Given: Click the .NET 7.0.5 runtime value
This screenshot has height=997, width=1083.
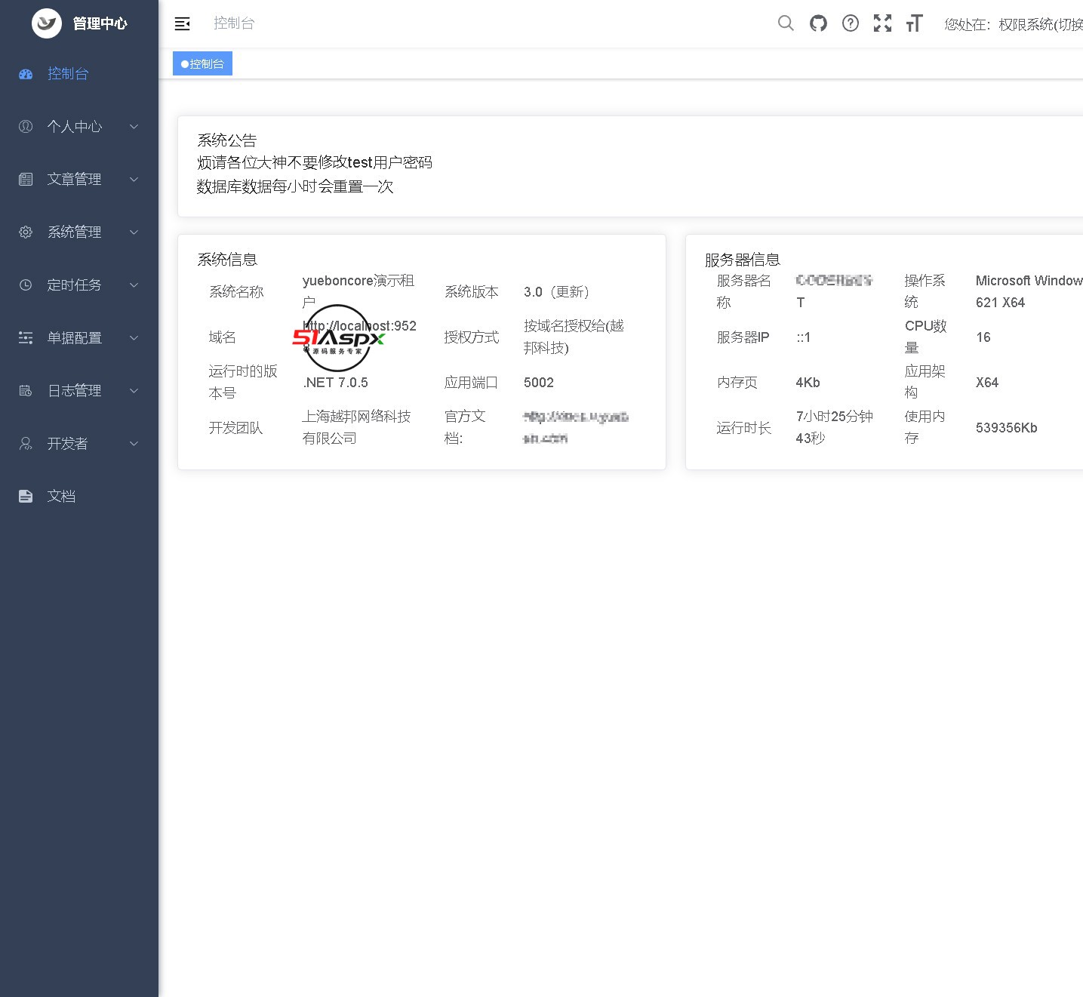Looking at the screenshot, I should tap(335, 383).
